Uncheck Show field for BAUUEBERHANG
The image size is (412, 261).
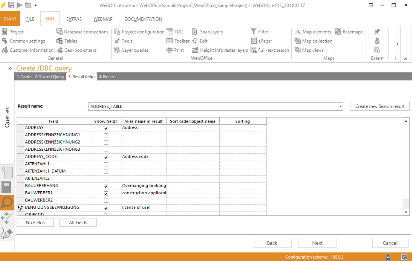[x=106, y=186]
